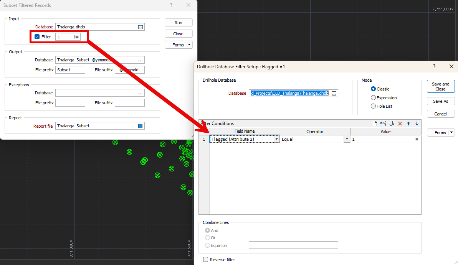The height and width of the screenshot is (265, 458).
Task: Open Forms dropdown arrow in Filter Setup dialog
Action: coord(451,133)
